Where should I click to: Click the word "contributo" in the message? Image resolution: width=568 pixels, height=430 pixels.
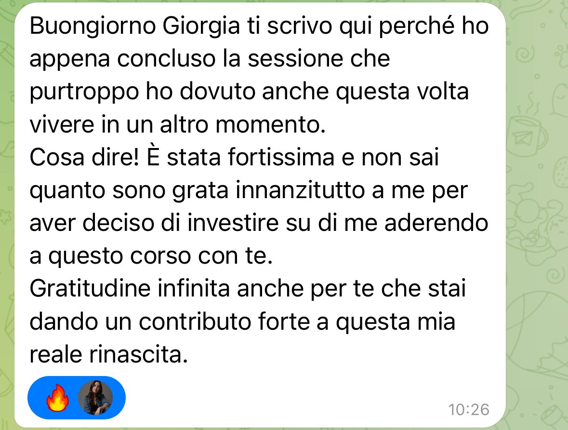[195, 321]
